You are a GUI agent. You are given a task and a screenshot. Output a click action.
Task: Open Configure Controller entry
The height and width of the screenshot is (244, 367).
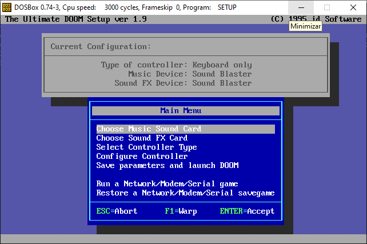click(x=142, y=157)
